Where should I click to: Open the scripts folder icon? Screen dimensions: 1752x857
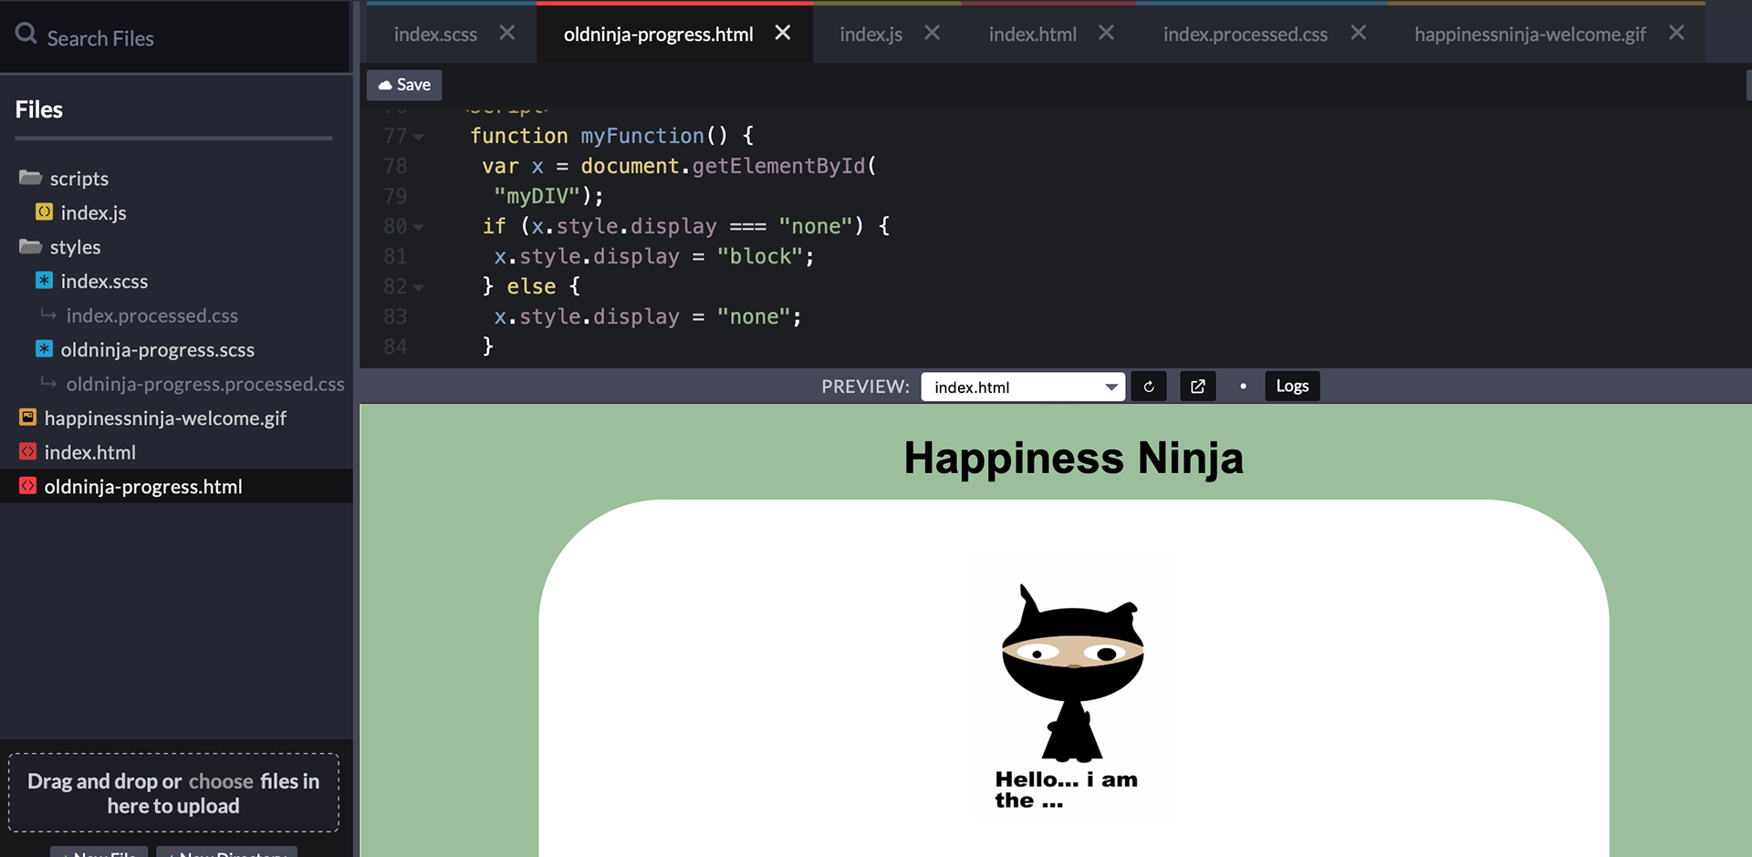tap(30, 178)
